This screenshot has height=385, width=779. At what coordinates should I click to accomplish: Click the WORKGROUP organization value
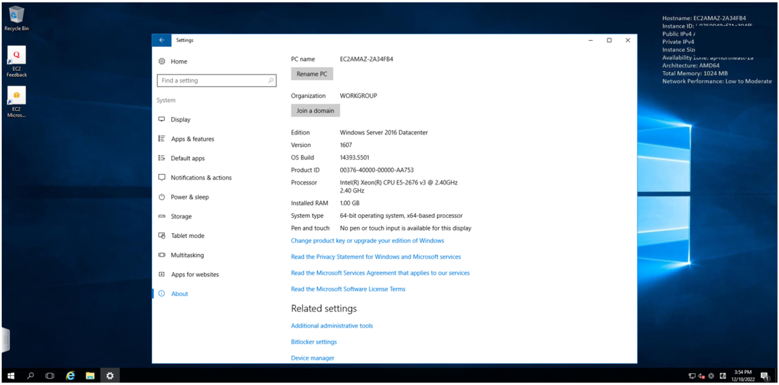click(x=358, y=96)
